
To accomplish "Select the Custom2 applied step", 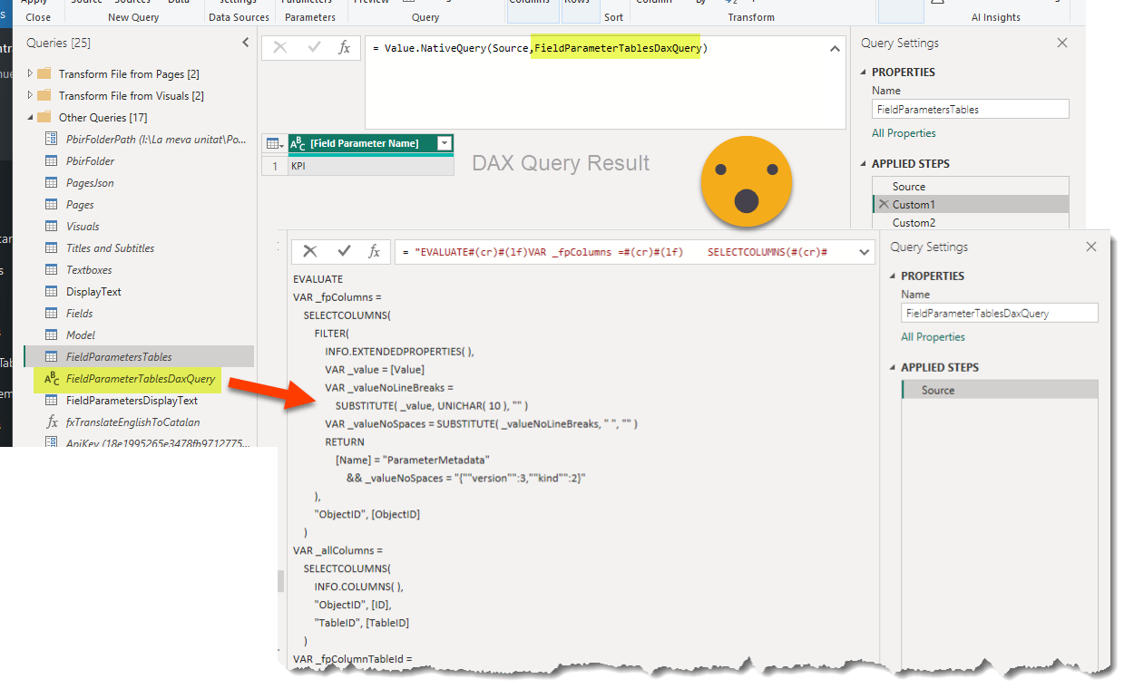I will (914, 223).
